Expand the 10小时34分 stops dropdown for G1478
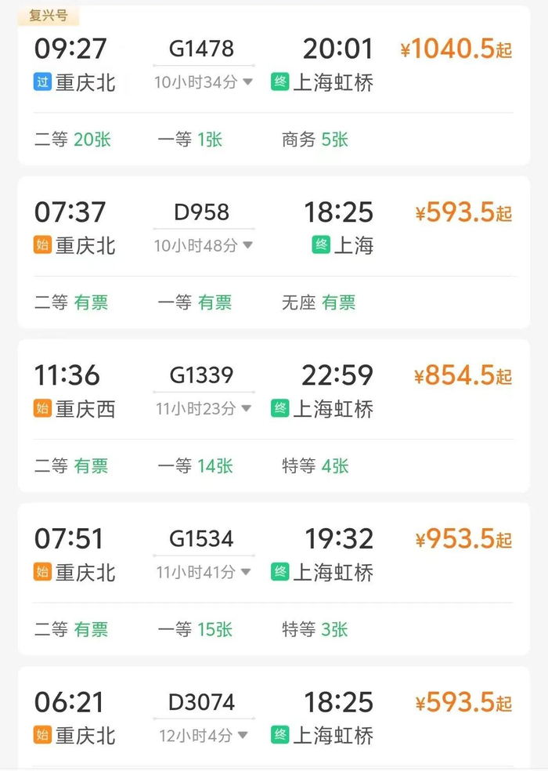 click(x=247, y=82)
